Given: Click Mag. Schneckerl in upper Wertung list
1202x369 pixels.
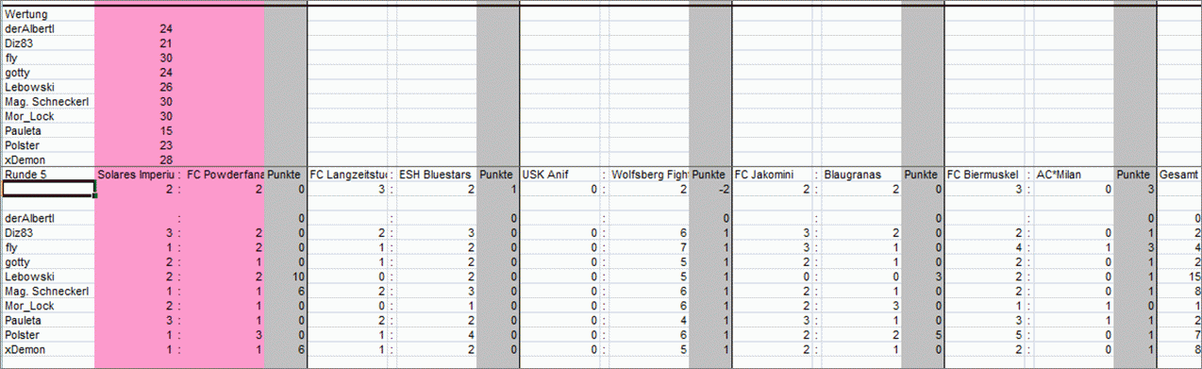Looking at the screenshot, I should 47,102.
